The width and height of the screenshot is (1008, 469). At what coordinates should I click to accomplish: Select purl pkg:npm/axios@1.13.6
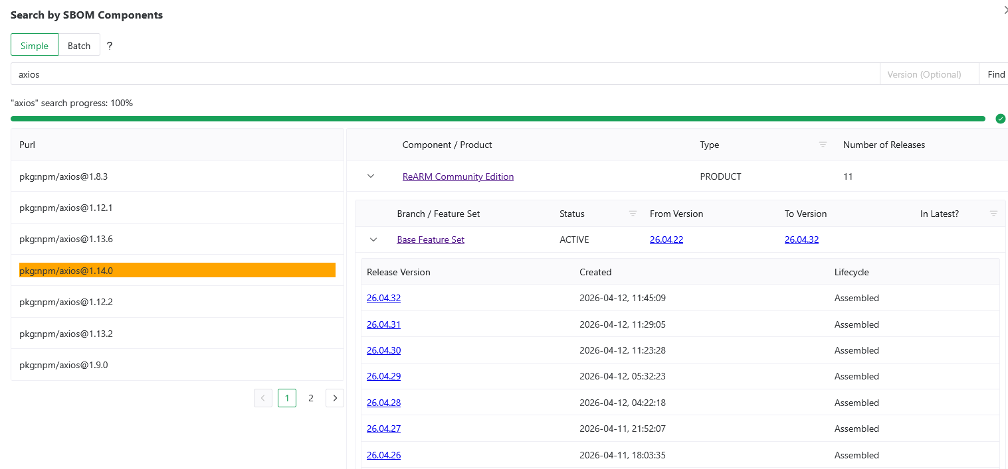point(177,239)
